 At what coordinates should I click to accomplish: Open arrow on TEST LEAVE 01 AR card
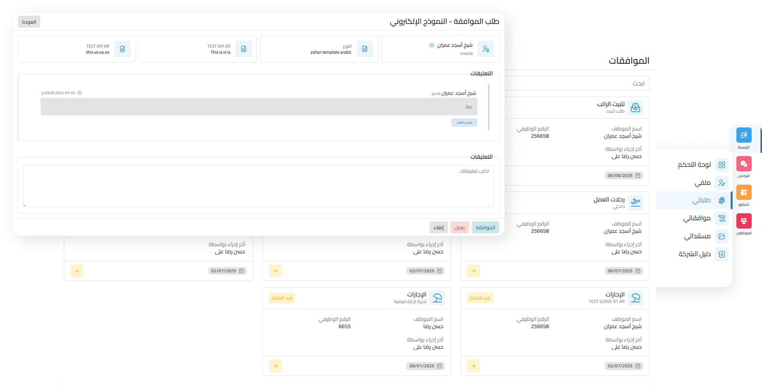pyautogui.click(x=473, y=366)
